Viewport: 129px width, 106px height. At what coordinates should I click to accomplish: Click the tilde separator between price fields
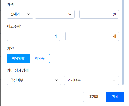pos(77,14)
